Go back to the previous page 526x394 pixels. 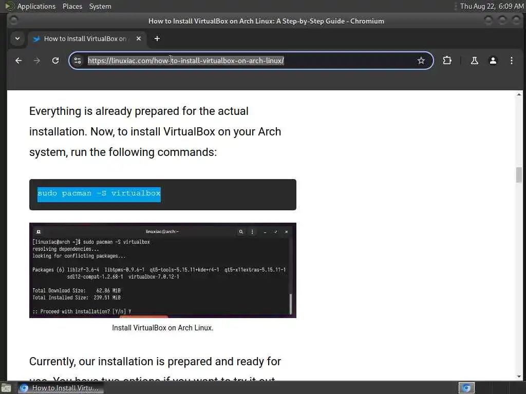19,61
